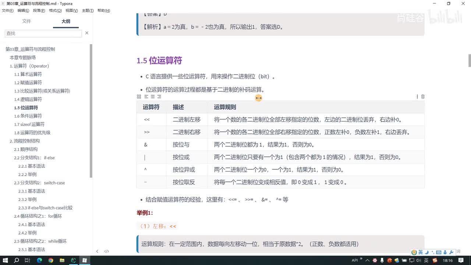This screenshot has width=471, height=265.
Task: Go to 1.1 算术运算符 outline entry
Action: (x=28, y=74)
